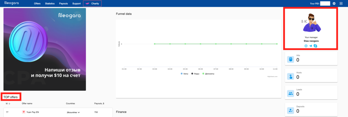This screenshot has width=348, height=117.
Task: Contact manager via Skype icon
Action: [x=315, y=46]
